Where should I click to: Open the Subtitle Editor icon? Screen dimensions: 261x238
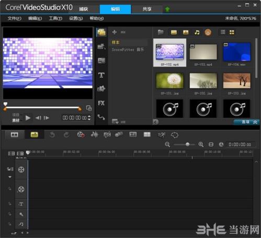click(x=133, y=135)
